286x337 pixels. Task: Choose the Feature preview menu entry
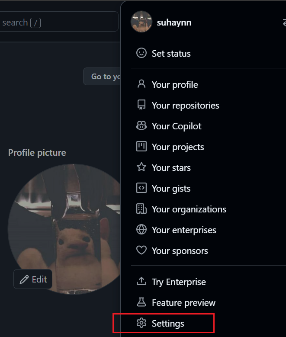(x=183, y=302)
